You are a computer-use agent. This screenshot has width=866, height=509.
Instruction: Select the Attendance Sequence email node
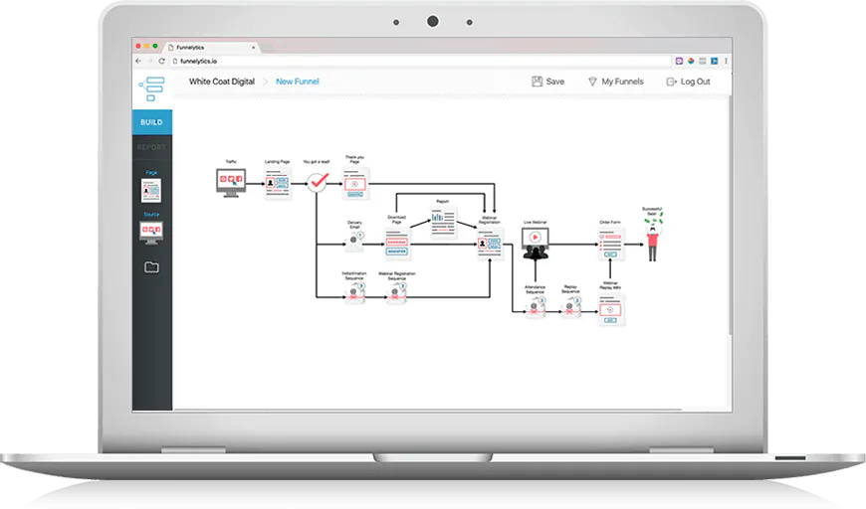point(536,307)
